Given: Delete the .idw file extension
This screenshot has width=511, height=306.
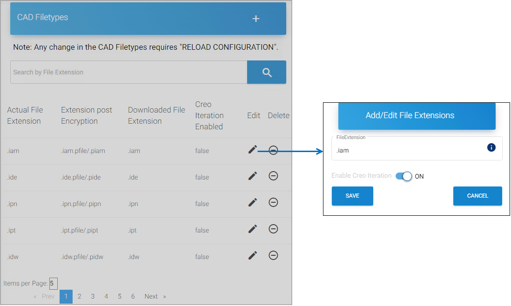Looking at the screenshot, I should click(x=274, y=256).
